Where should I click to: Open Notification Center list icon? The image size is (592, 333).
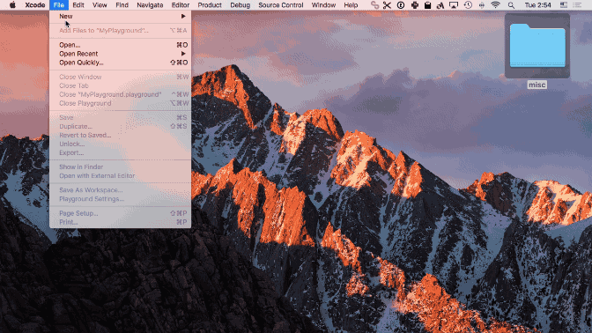[577, 5]
